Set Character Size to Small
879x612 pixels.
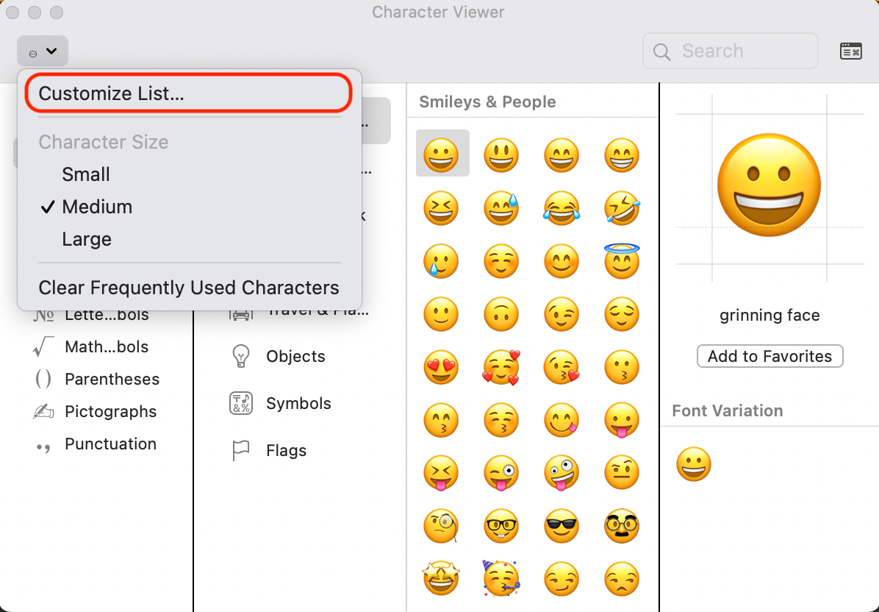tap(85, 174)
